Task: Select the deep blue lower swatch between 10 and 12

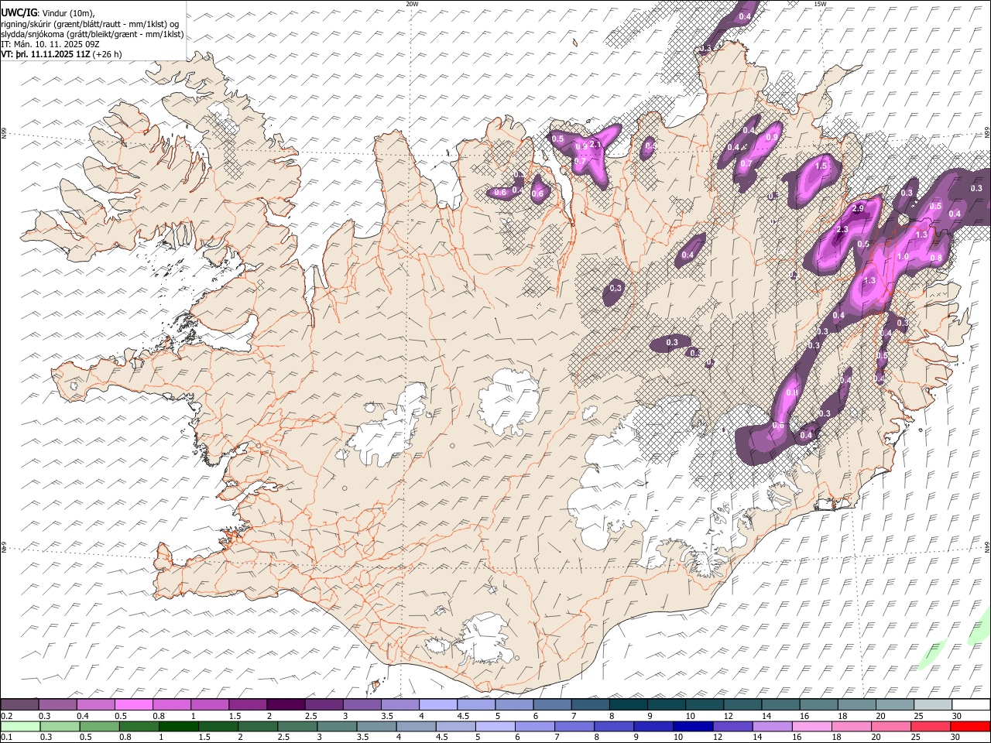Action: tap(694, 726)
